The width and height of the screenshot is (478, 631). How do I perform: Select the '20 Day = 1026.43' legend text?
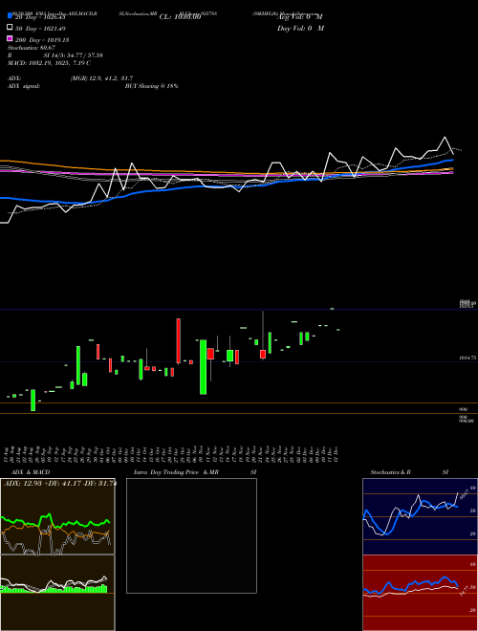pyautogui.click(x=40, y=17)
